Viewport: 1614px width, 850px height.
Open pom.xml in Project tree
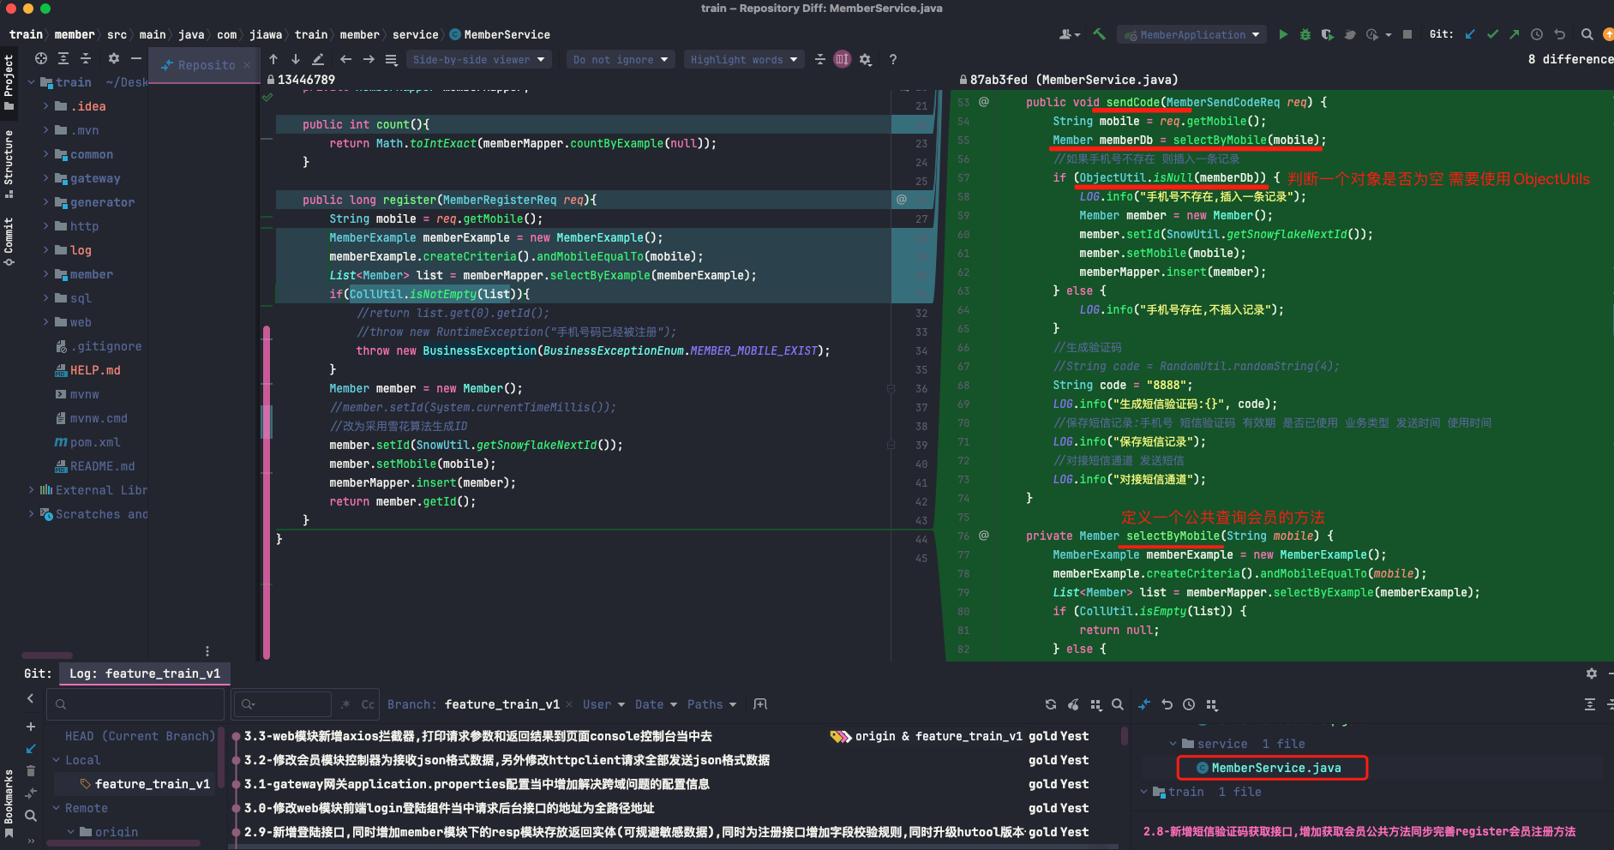click(x=95, y=442)
